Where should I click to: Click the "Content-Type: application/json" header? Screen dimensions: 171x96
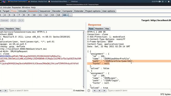(x=106, y=44)
